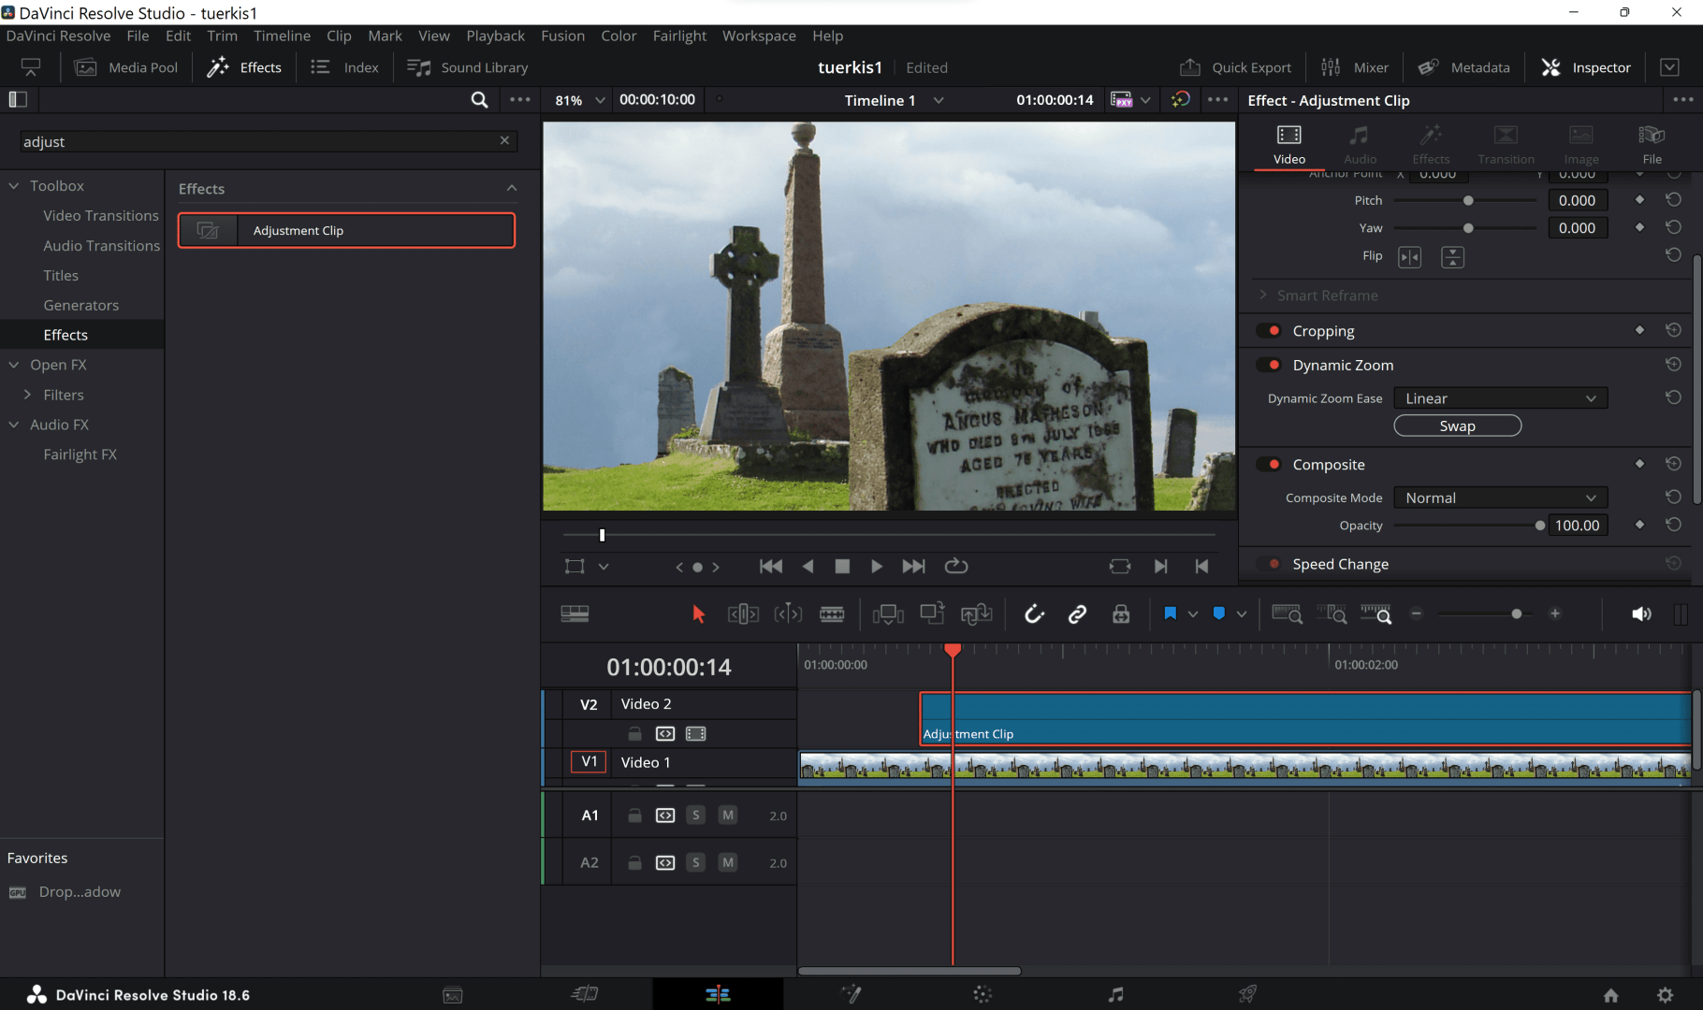The width and height of the screenshot is (1703, 1010).
Task: Open the Color page from bottom bar
Action: (x=982, y=994)
